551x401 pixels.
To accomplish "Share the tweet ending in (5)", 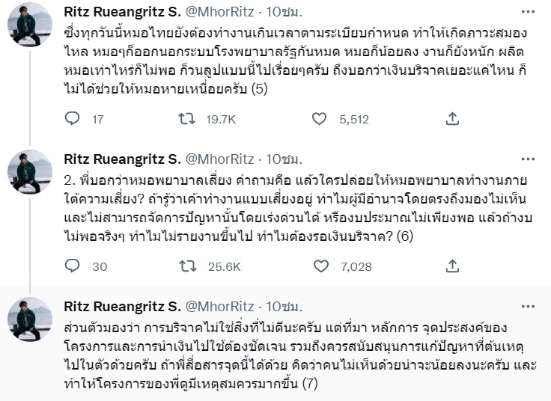I will 452,118.
